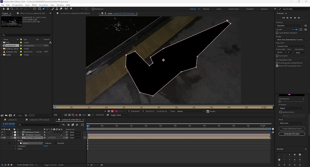Image resolution: width=310 pixels, height=167 pixels.
Task: Select the Brush tool
Action: 53,9
